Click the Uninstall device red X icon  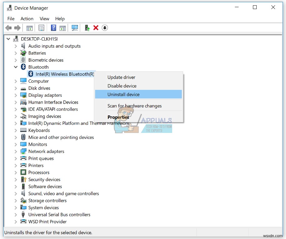click(96, 28)
